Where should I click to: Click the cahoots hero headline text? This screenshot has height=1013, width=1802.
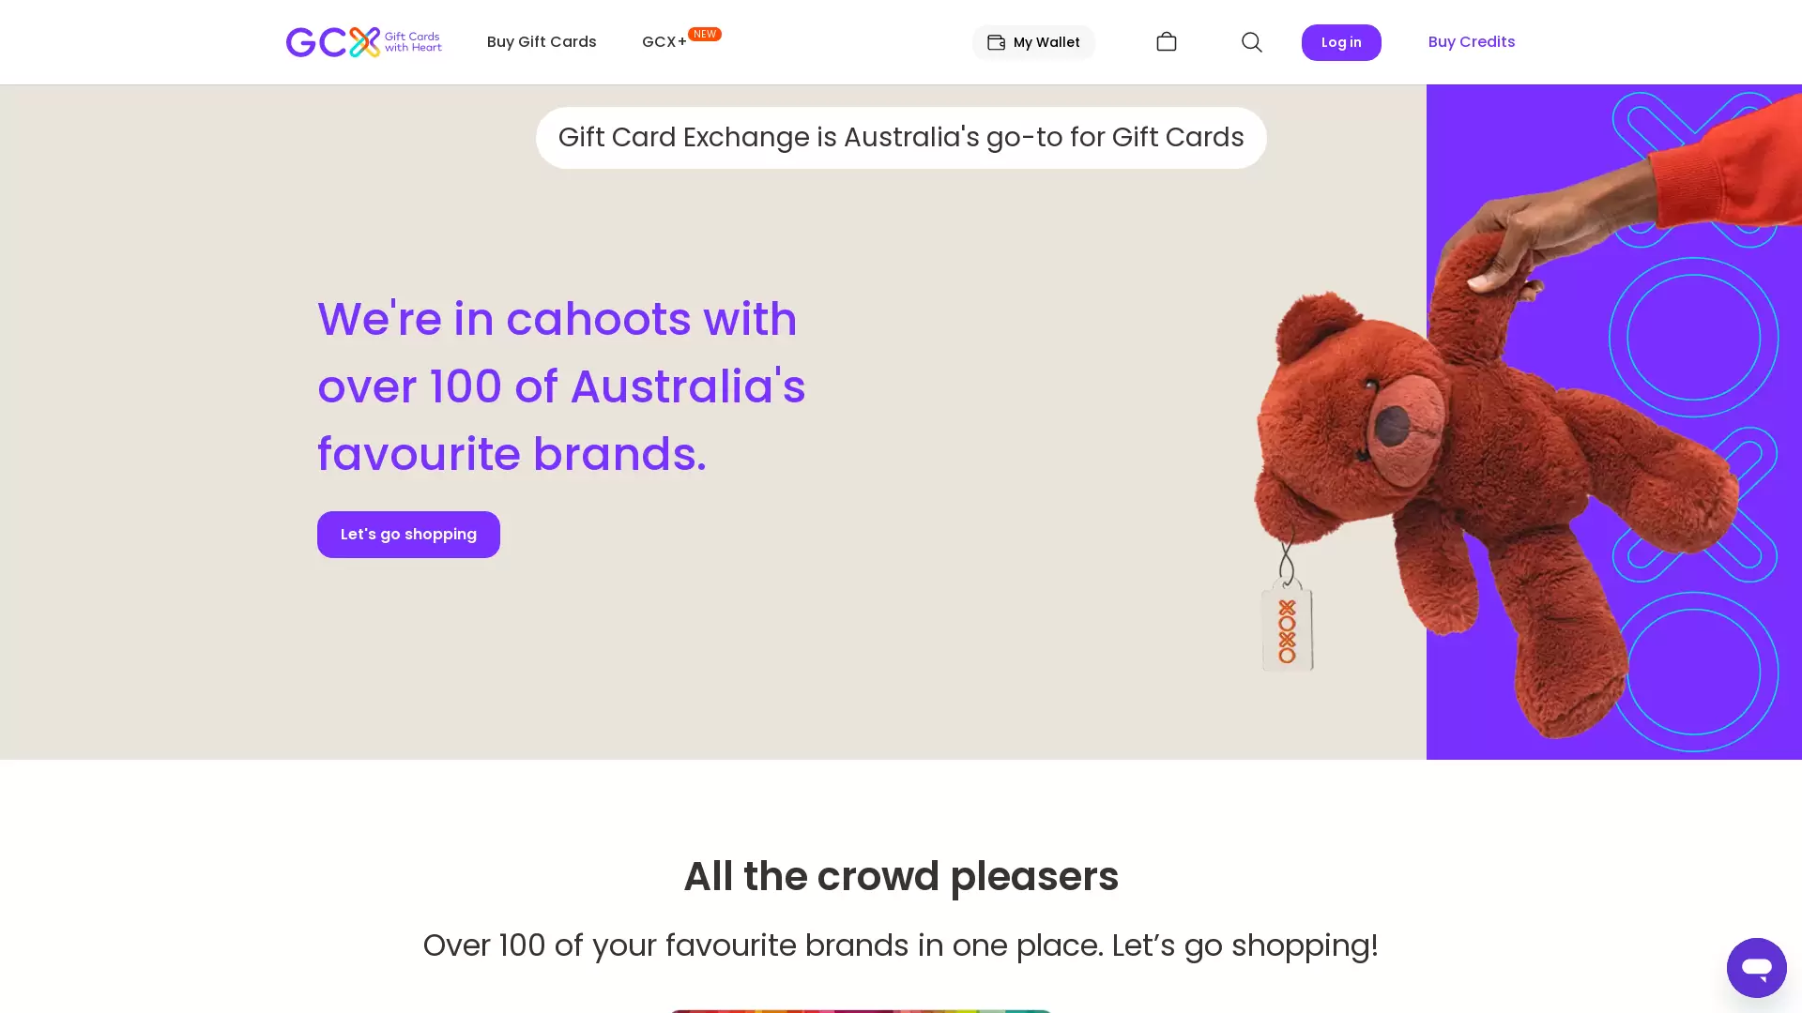point(561,386)
